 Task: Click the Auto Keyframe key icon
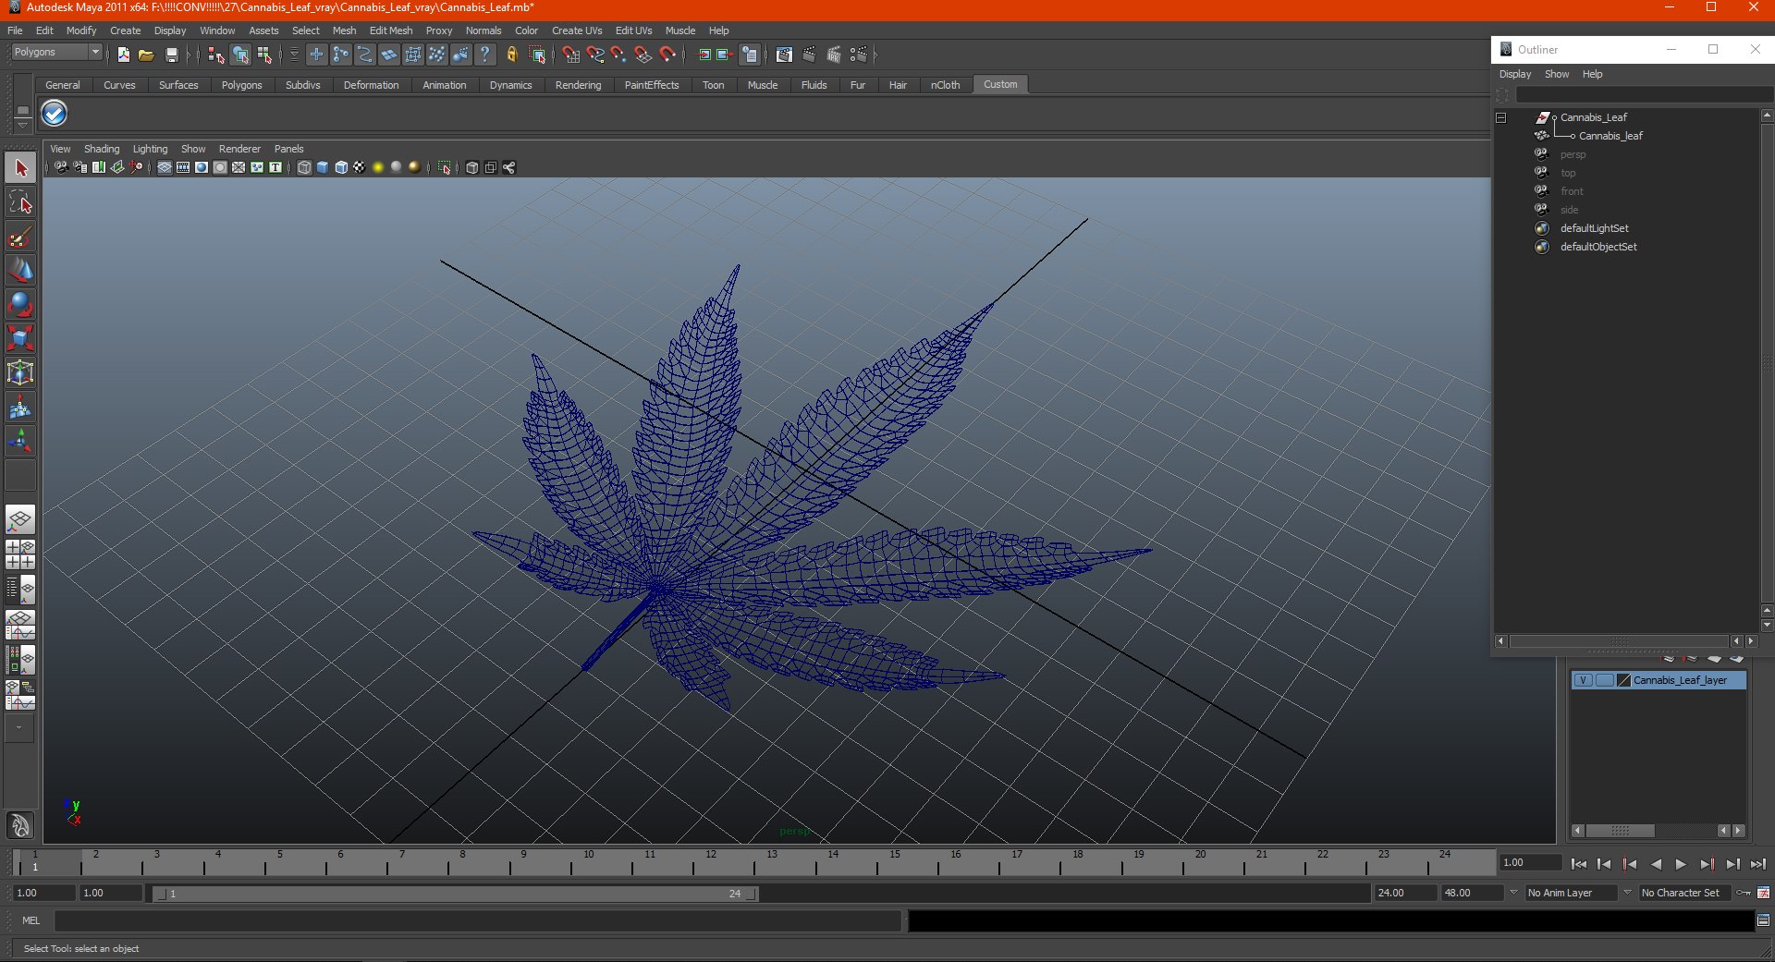pyautogui.click(x=1743, y=893)
